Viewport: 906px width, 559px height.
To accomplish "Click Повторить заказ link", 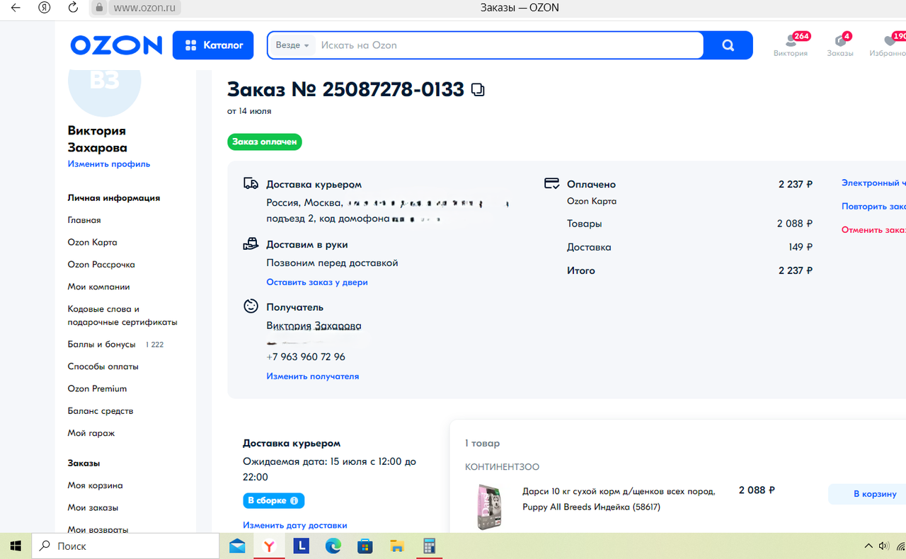I will pos(873,207).
